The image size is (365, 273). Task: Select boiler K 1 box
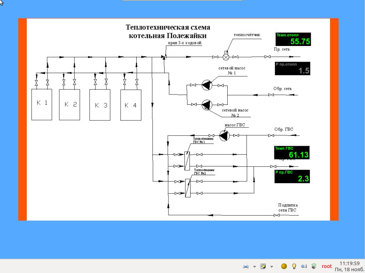(42, 104)
